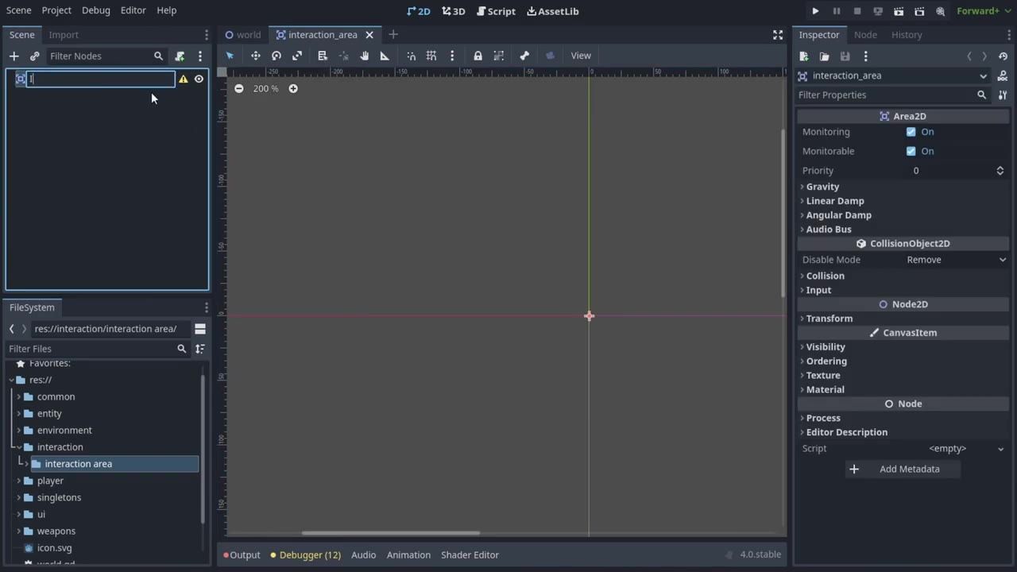
Task: Activate the Ruler Mode tool
Action: [x=385, y=56]
